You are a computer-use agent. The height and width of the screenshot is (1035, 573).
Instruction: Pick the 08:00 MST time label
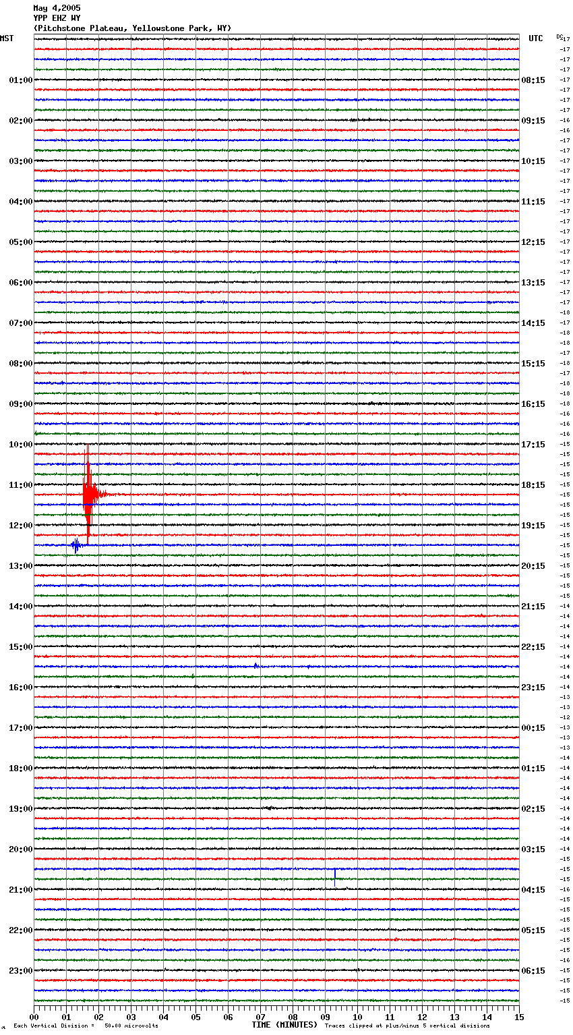[21, 364]
